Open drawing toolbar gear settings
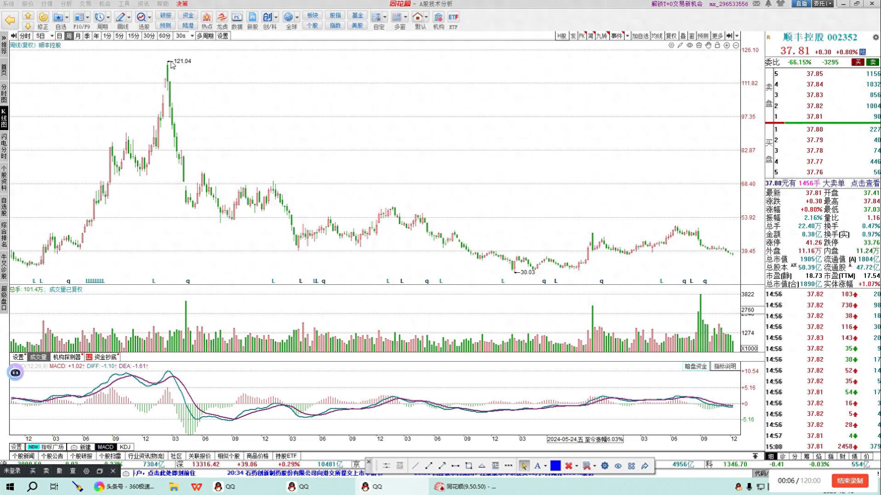This screenshot has height=495, width=881. 605,466
